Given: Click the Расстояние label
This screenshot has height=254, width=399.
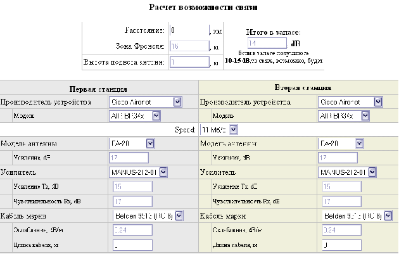Looking at the screenshot, I should click(144, 30).
